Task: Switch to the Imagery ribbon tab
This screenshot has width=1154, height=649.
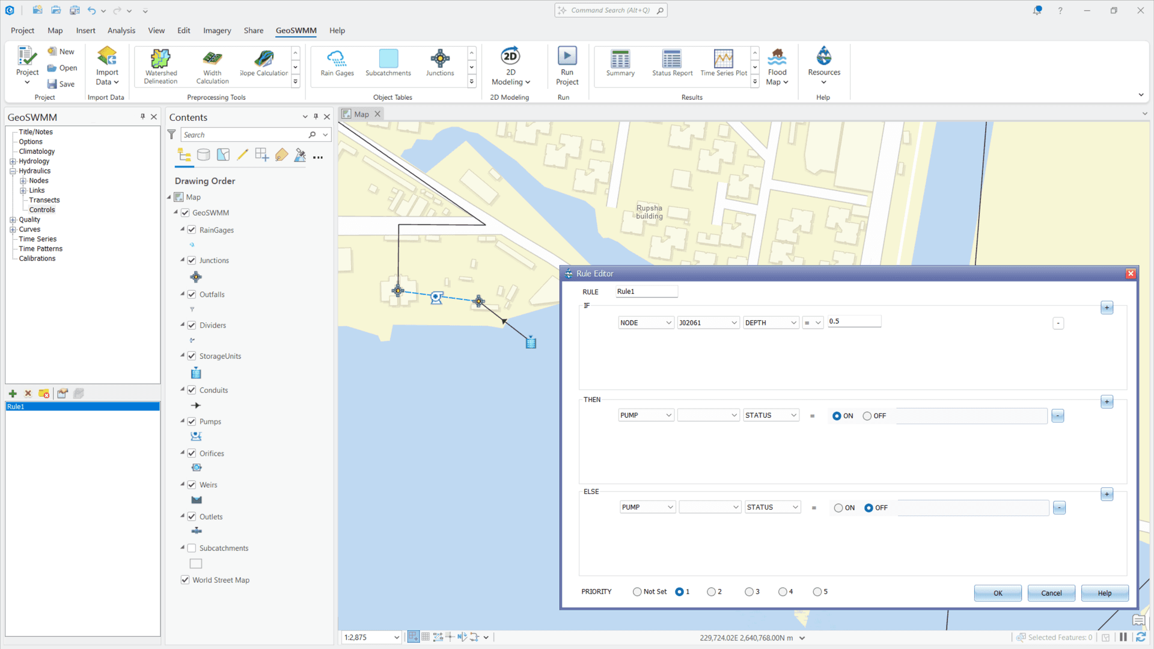Action: click(216, 31)
